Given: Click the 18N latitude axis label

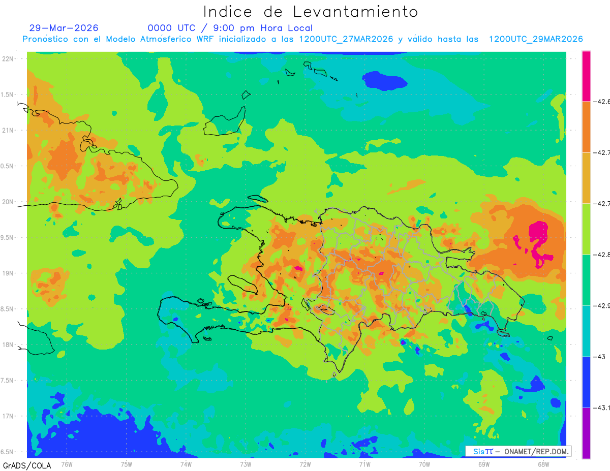Looking at the screenshot, I should tap(8, 344).
